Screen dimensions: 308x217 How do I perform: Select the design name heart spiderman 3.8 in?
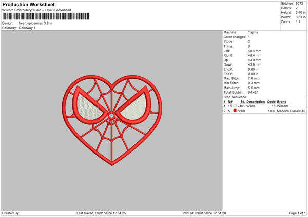point(35,23)
